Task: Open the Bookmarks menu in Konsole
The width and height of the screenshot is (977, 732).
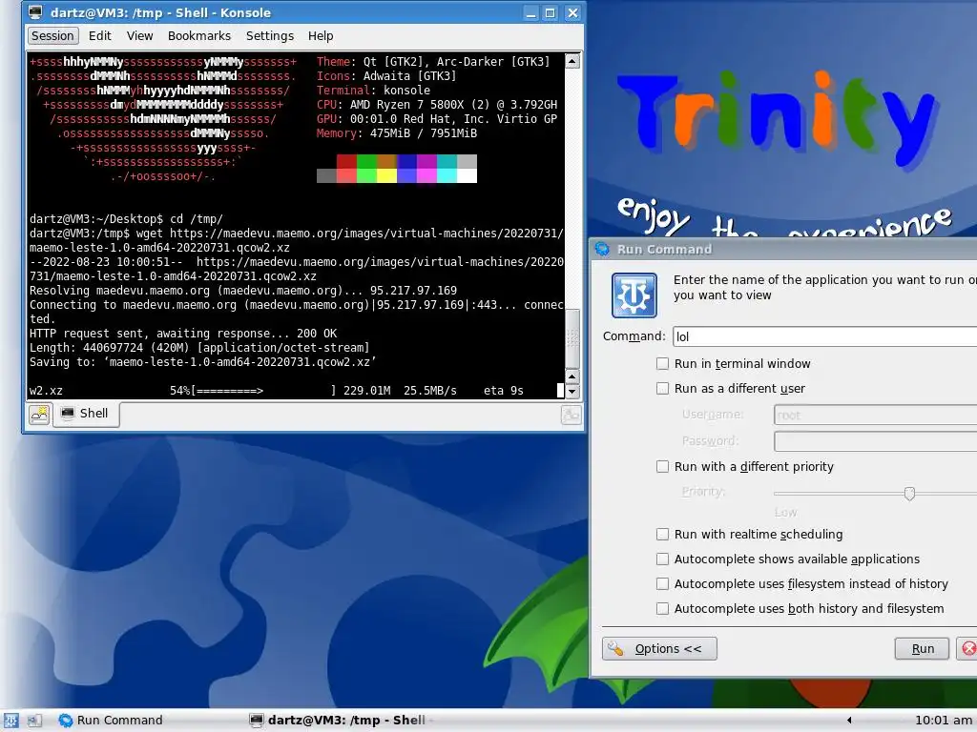Action: pos(198,36)
